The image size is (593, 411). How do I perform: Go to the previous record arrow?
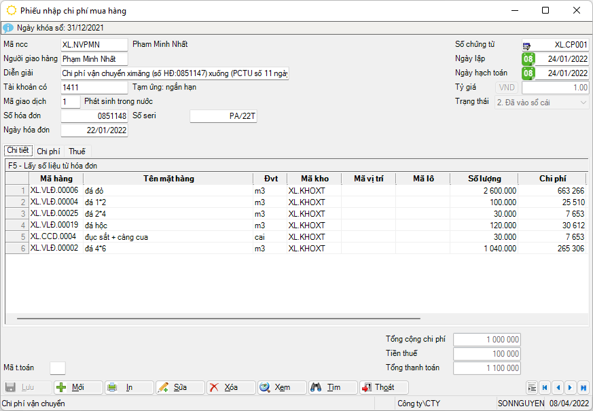[558, 387]
